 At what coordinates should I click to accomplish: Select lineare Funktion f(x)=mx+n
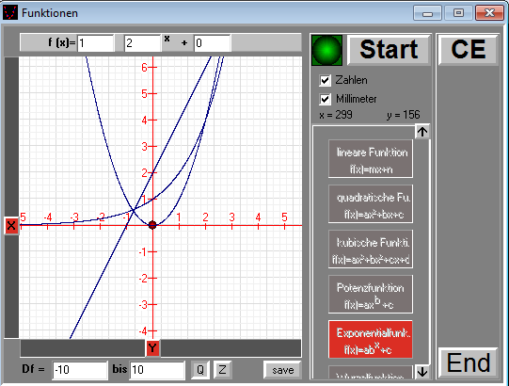(371, 159)
